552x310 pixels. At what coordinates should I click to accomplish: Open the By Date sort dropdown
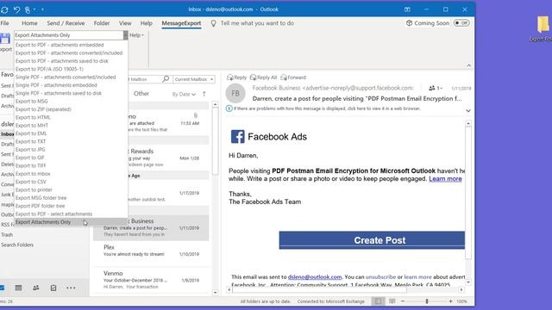point(184,94)
